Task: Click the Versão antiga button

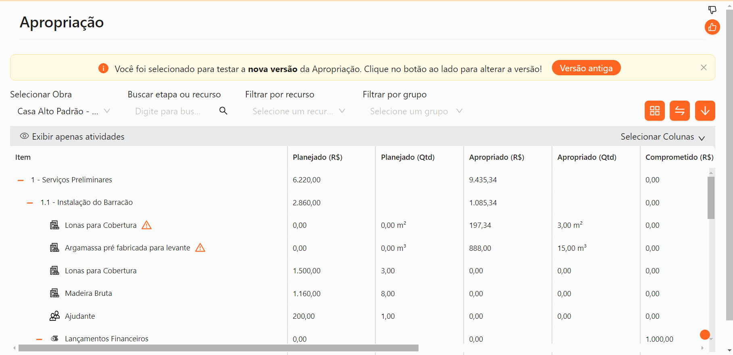Action: pos(586,68)
